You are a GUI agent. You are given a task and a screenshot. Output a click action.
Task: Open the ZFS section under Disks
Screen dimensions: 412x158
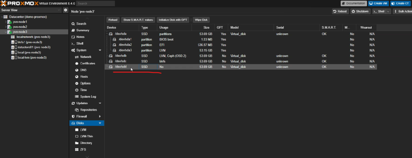click(x=83, y=150)
